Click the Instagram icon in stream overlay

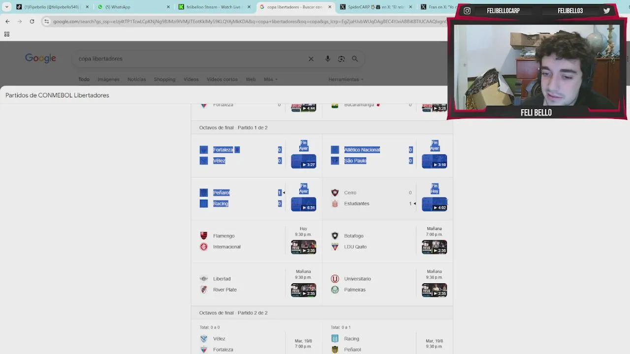pos(467,11)
